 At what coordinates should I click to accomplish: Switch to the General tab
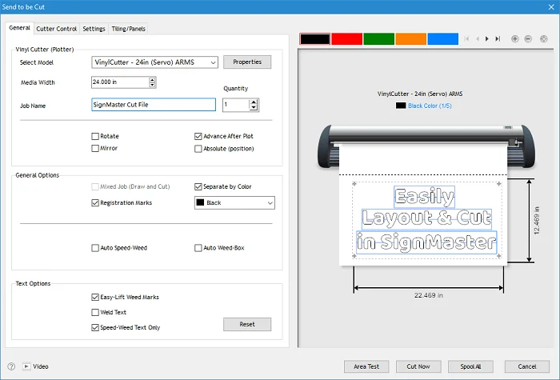20,28
